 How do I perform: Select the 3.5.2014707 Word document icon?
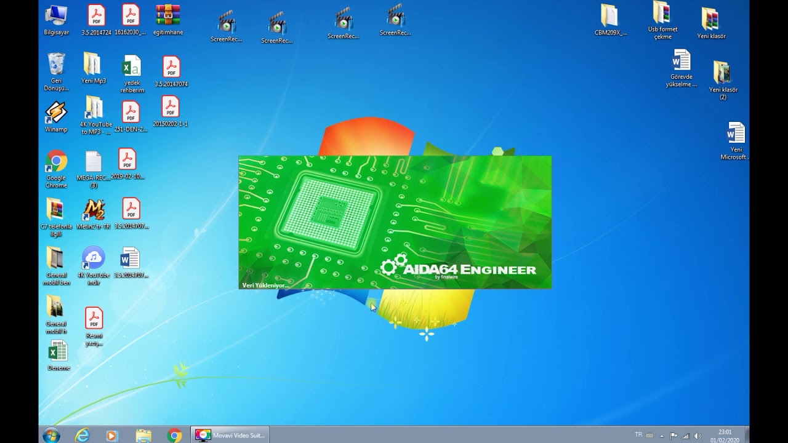[131, 263]
